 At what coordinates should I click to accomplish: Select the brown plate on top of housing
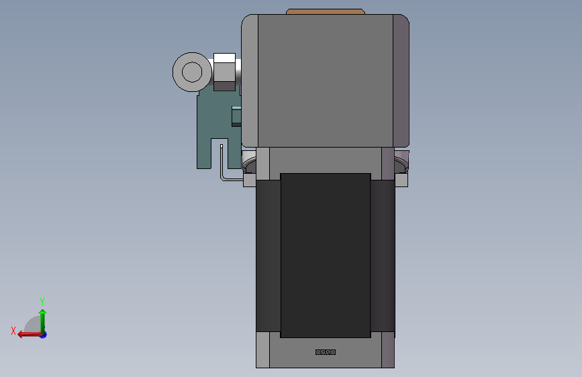pyautogui.click(x=326, y=11)
